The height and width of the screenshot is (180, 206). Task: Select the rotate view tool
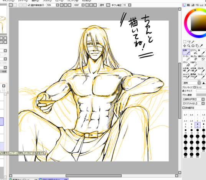click(x=193, y=46)
